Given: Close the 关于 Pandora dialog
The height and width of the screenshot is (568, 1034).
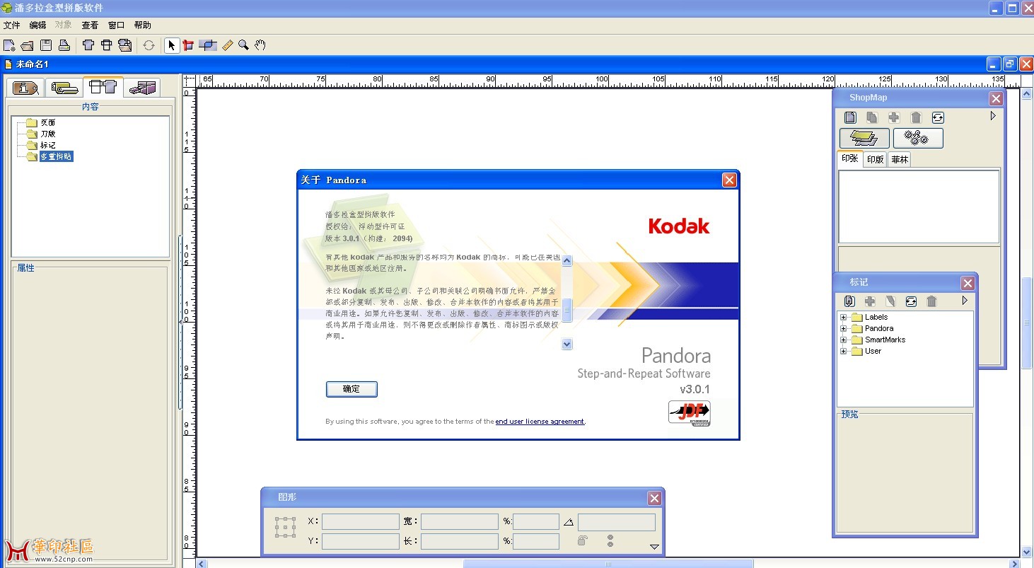Looking at the screenshot, I should 729,180.
